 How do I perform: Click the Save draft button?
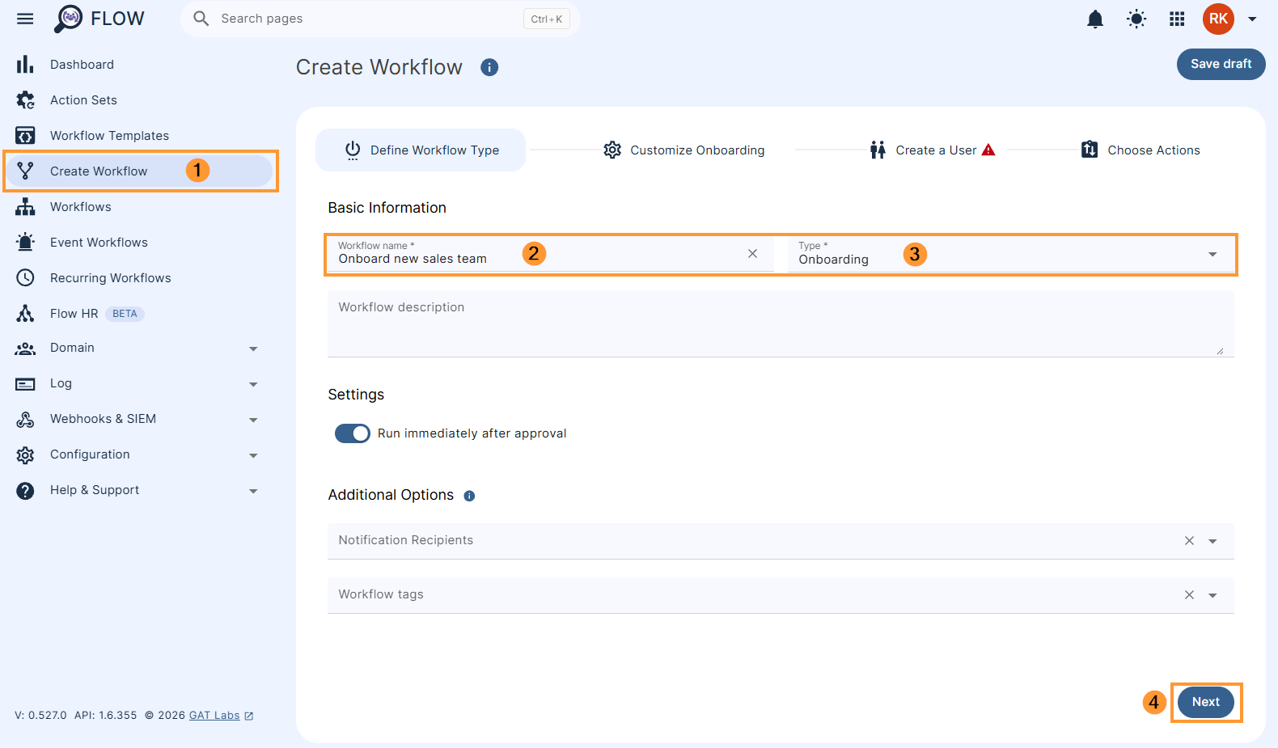1221,64
